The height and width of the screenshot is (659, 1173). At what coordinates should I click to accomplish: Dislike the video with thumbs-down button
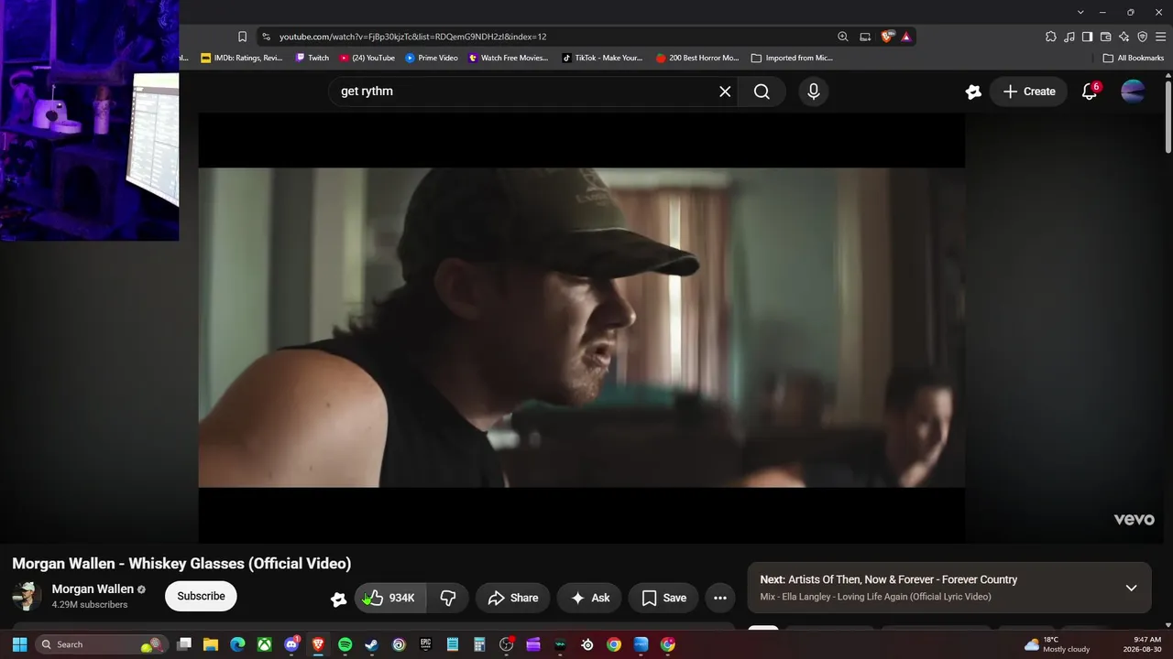click(x=448, y=598)
